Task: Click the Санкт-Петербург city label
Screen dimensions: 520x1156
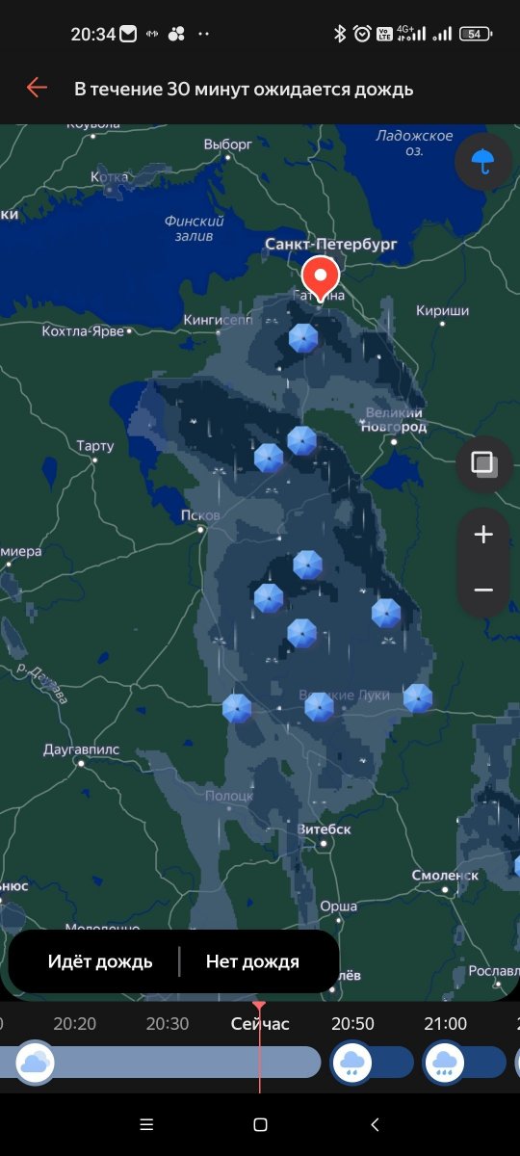Action: point(330,245)
